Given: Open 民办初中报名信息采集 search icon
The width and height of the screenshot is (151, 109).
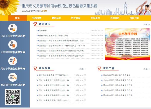Looking at the screenshot, I should [x=13, y=77].
